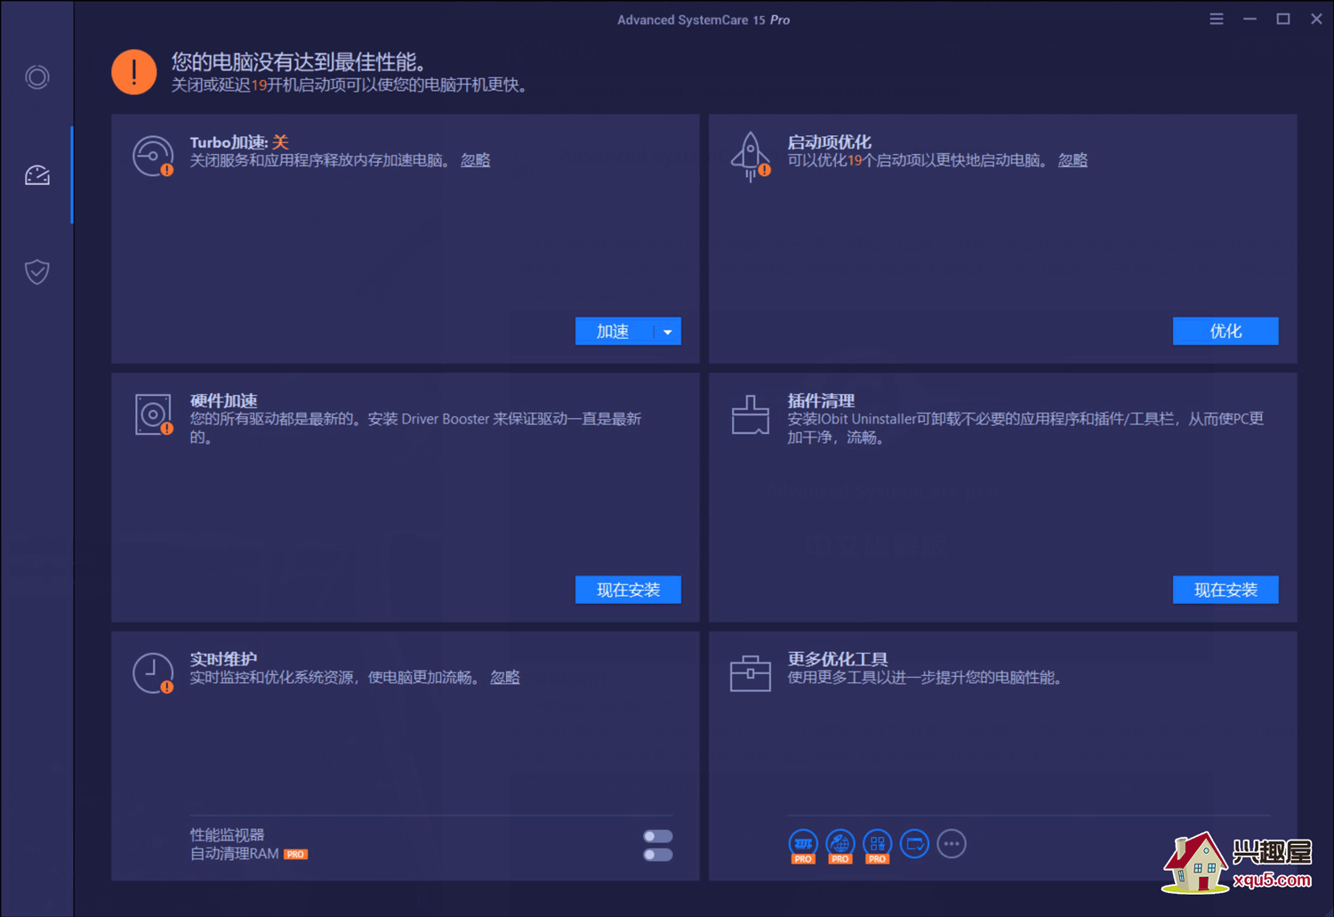Open the Care tab in the sidebar

click(37, 77)
